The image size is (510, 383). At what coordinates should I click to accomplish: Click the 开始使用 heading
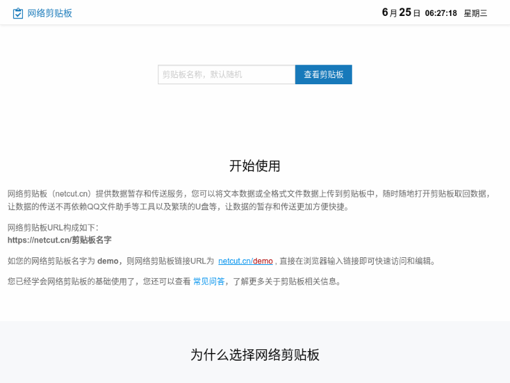(254, 166)
